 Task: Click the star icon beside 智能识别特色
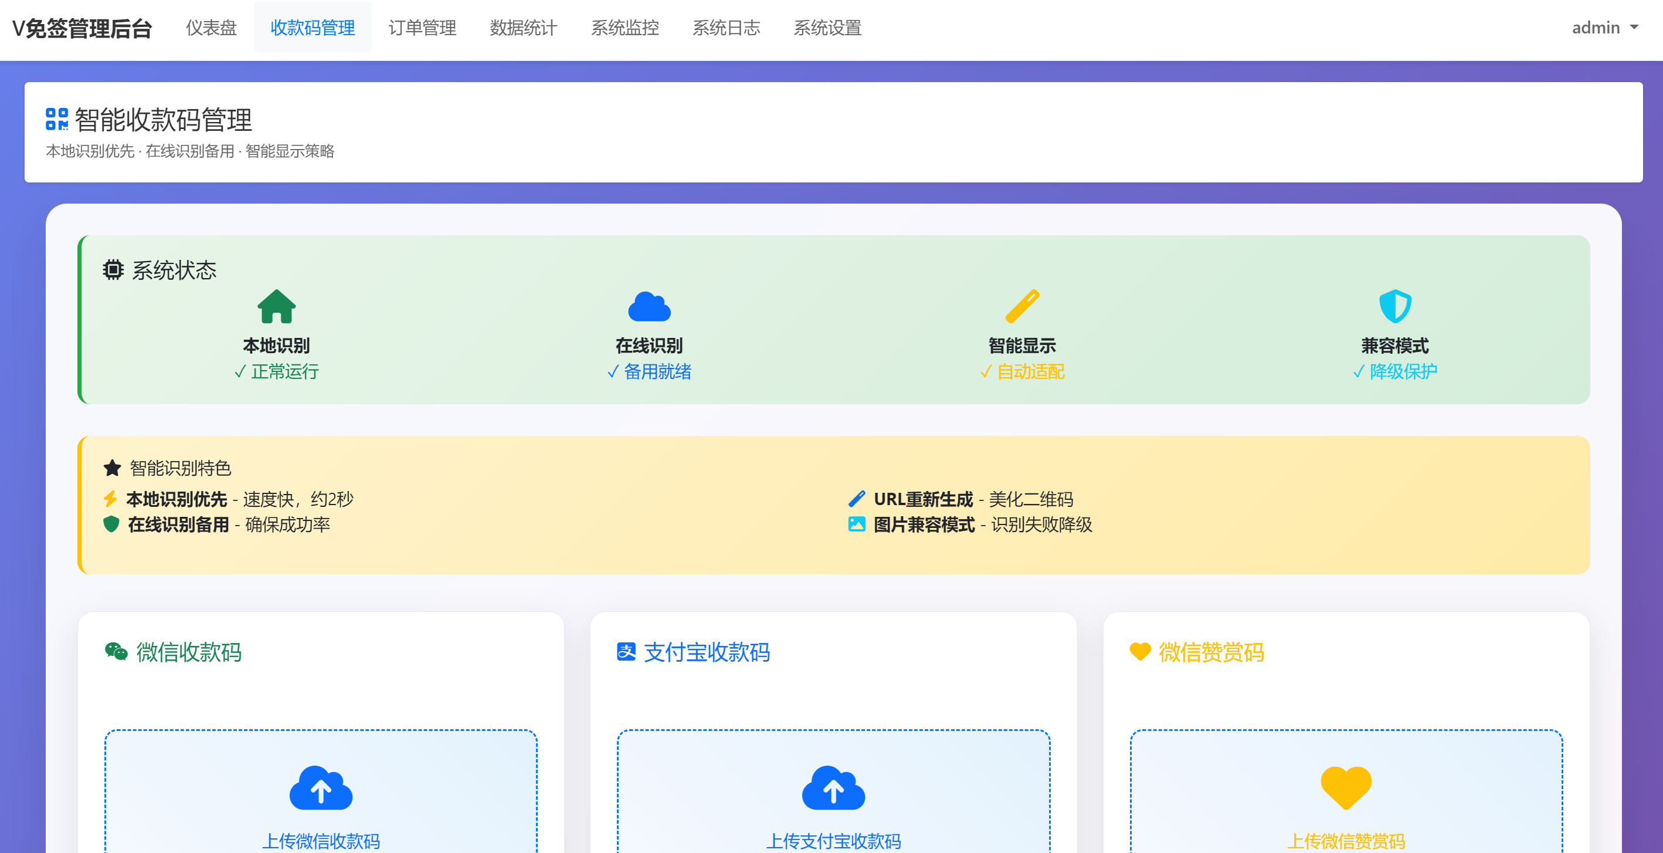(x=113, y=468)
